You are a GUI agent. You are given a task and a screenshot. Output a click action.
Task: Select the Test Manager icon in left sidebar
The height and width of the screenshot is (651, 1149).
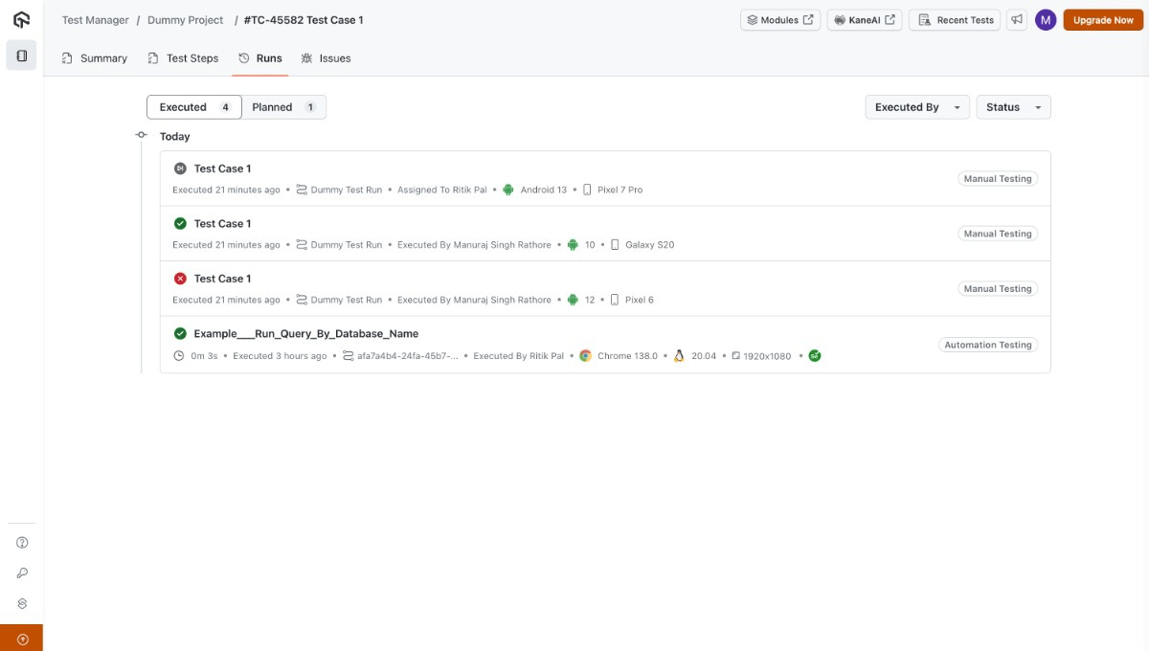[21, 55]
